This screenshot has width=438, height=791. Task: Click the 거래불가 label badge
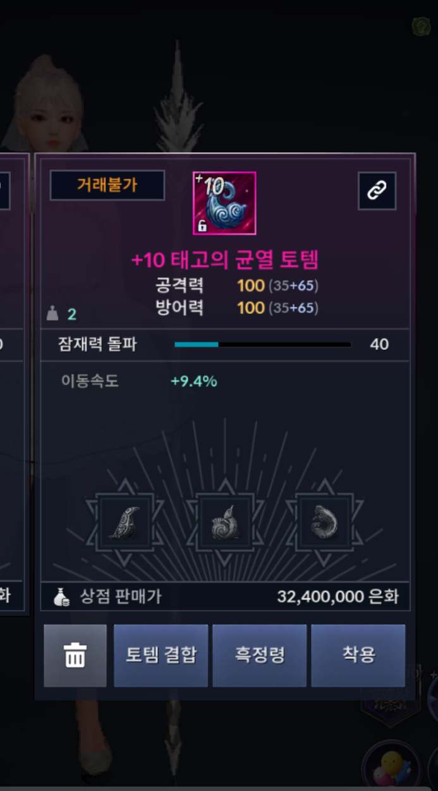pos(107,185)
